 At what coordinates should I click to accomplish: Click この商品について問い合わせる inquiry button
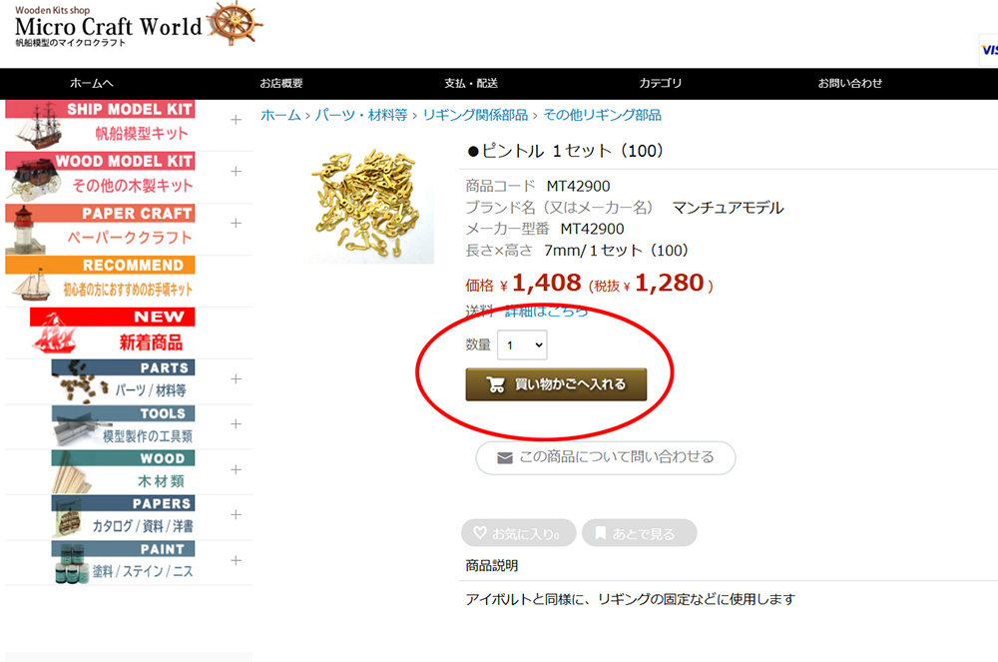click(x=606, y=457)
